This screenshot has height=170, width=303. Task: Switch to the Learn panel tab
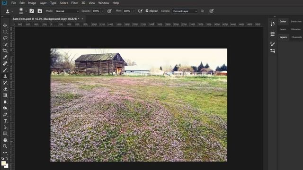click(x=283, y=29)
